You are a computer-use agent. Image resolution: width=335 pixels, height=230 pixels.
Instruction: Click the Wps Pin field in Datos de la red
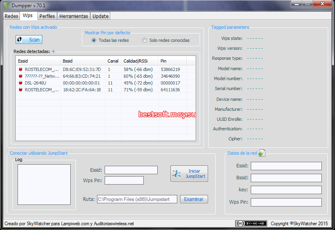point(286,202)
